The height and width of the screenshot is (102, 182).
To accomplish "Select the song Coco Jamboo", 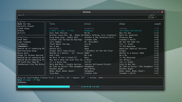I will [x=55, y=42].
